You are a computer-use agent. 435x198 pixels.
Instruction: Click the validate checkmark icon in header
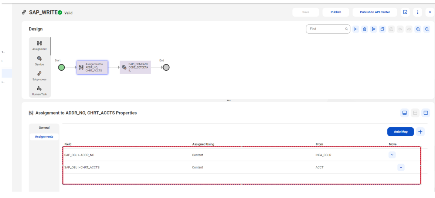(405, 12)
